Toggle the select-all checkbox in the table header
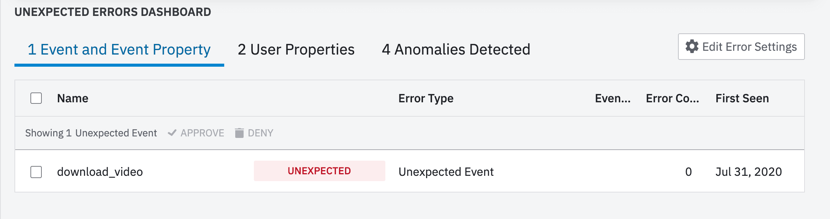Image resolution: width=830 pixels, height=219 pixels. point(36,99)
